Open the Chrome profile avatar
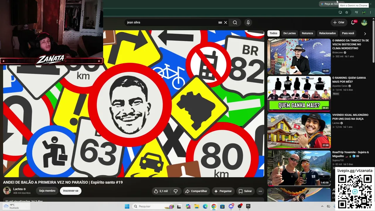The width and height of the screenshot is (375, 211). click(364, 12)
